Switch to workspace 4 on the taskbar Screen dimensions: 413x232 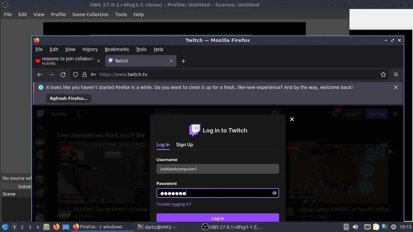[37, 227]
